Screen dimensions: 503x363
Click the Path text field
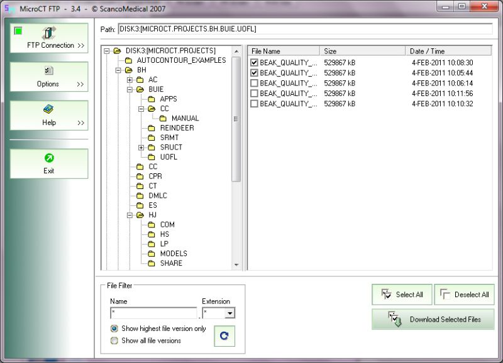point(306,29)
